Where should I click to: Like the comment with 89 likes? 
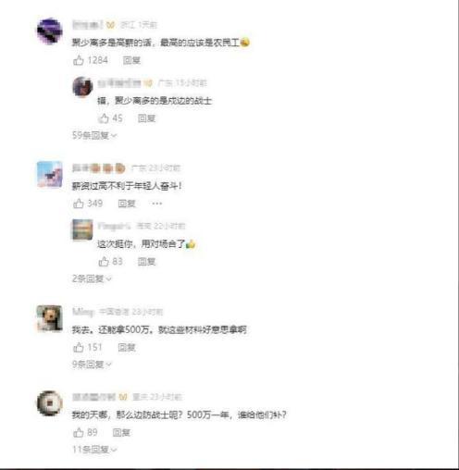(x=79, y=432)
